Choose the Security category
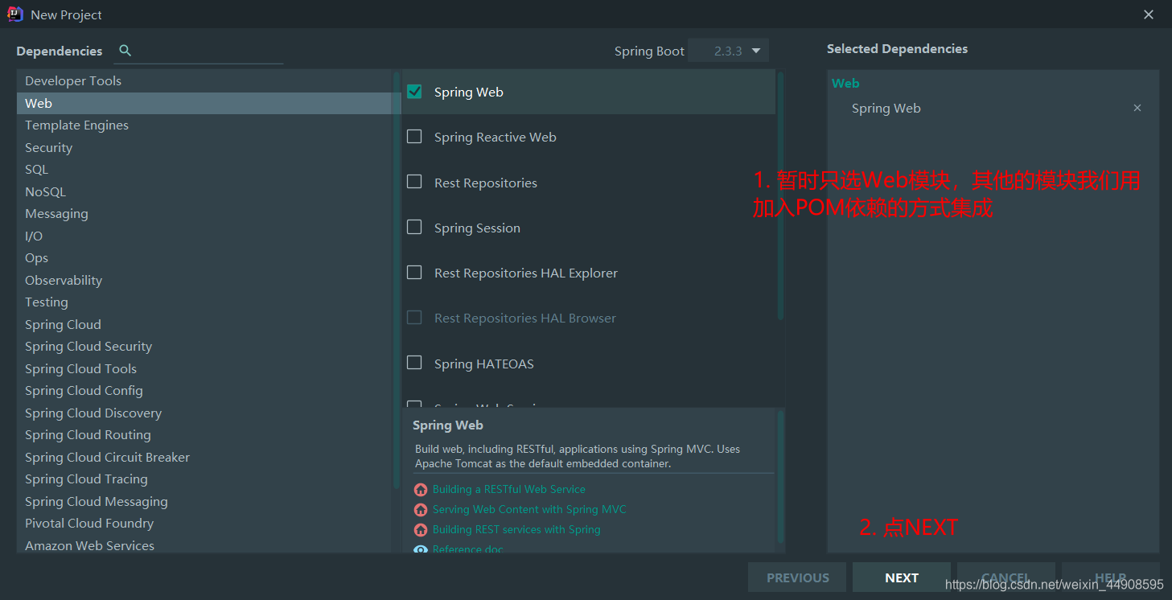Screen dimensions: 1172x600 (205, 147)
